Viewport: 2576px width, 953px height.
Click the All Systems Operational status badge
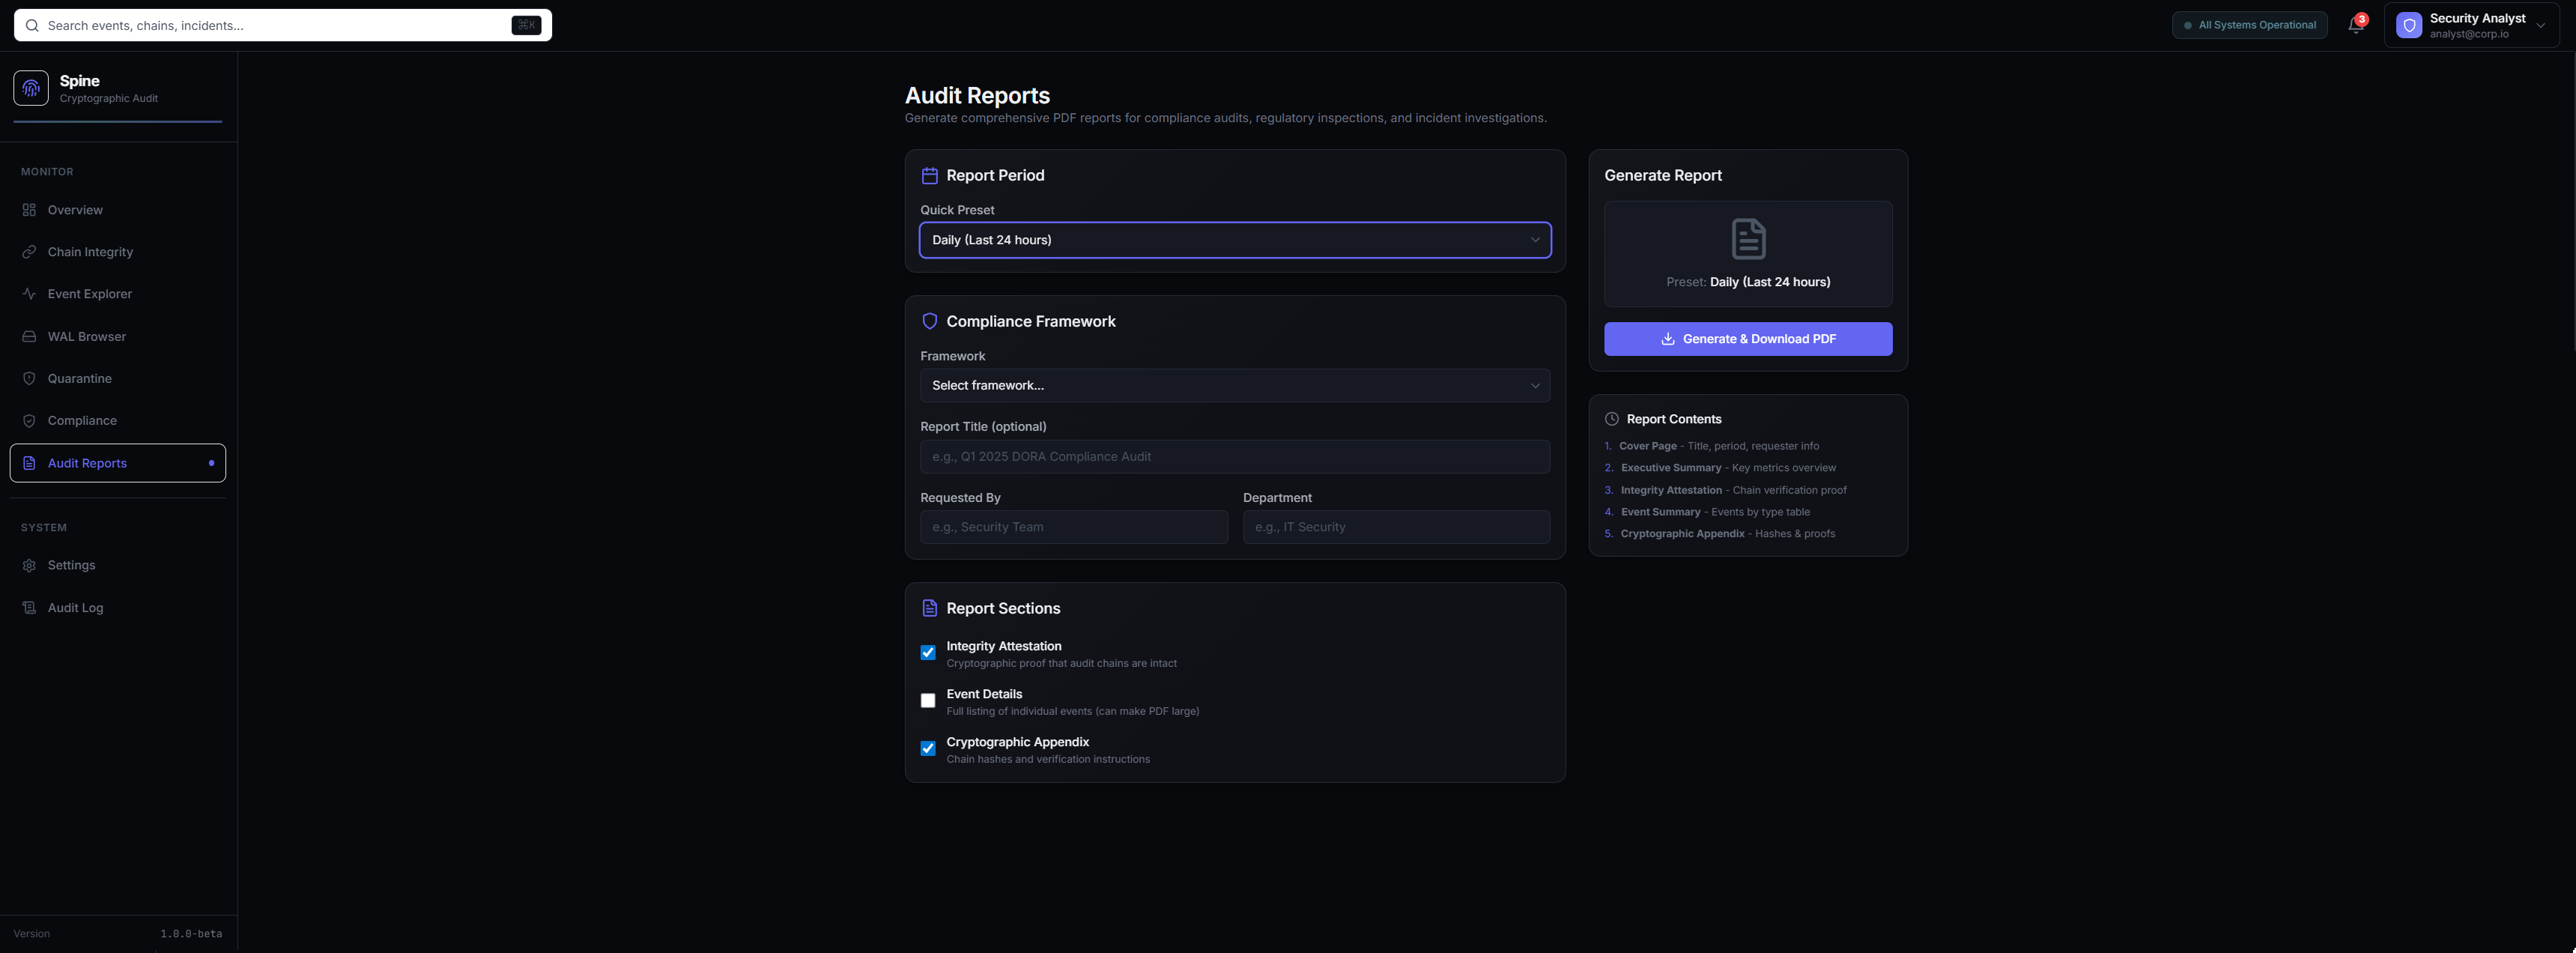point(2250,25)
